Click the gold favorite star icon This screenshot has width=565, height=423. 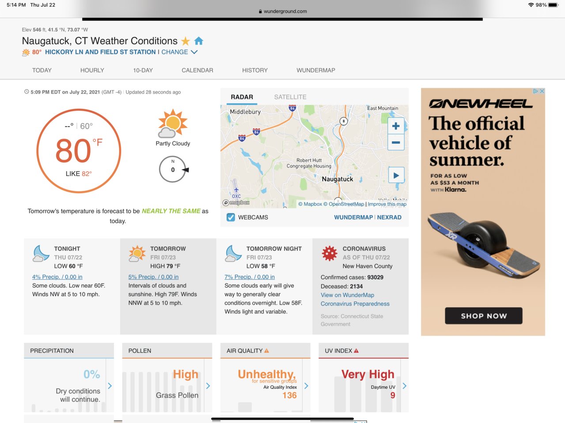click(186, 41)
